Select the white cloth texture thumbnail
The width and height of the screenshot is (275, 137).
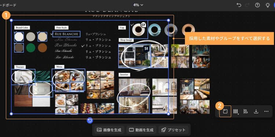click(23, 77)
